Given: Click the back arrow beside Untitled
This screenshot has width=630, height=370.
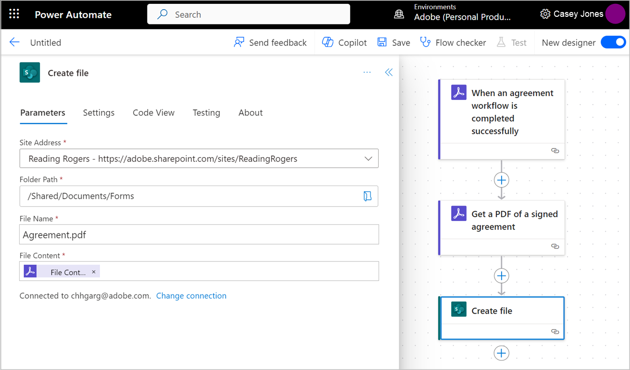Looking at the screenshot, I should click(14, 42).
